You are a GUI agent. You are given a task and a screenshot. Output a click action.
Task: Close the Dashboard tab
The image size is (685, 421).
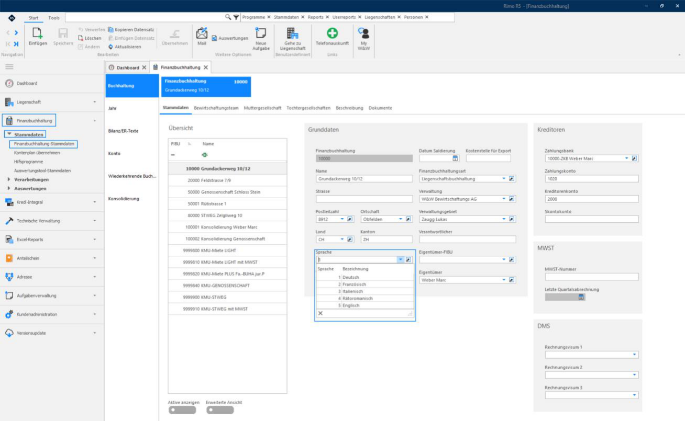(x=144, y=67)
